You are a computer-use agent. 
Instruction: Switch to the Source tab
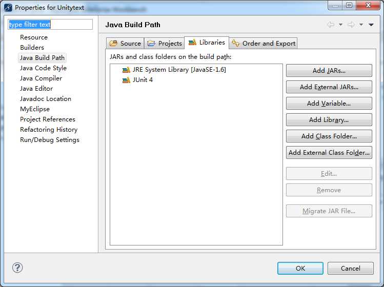point(125,44)
